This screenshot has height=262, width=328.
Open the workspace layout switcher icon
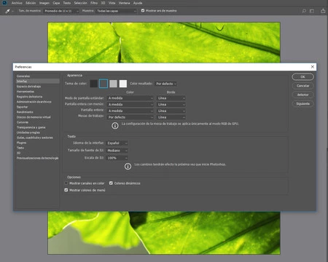312,11
